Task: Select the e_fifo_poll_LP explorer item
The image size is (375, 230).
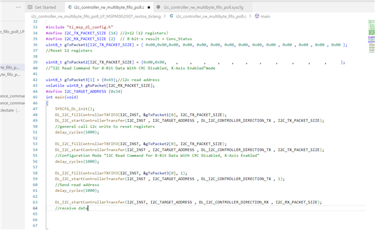Action: [x=12, y=32]
